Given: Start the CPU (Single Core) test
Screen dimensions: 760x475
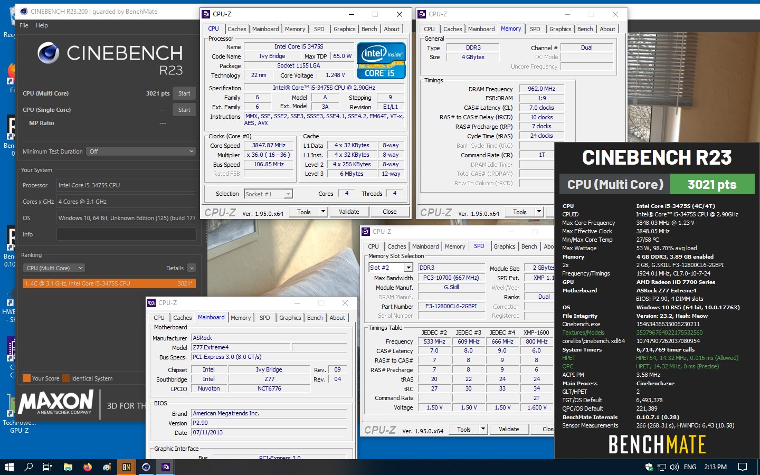Looking at the screenshot, I should [184, 110].
